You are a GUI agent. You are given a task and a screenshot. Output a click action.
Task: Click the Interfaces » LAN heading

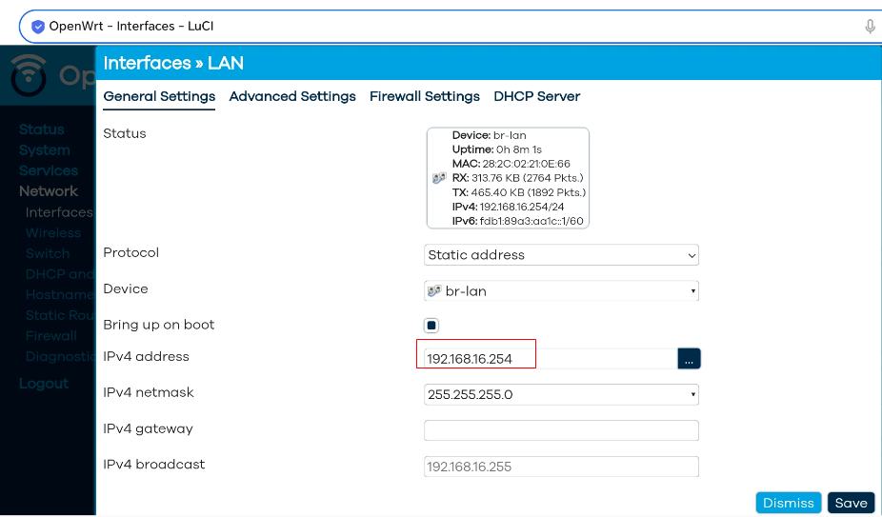click(x=173, y=63)
